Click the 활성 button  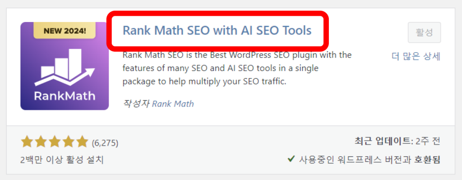click(x=424, y=32)
